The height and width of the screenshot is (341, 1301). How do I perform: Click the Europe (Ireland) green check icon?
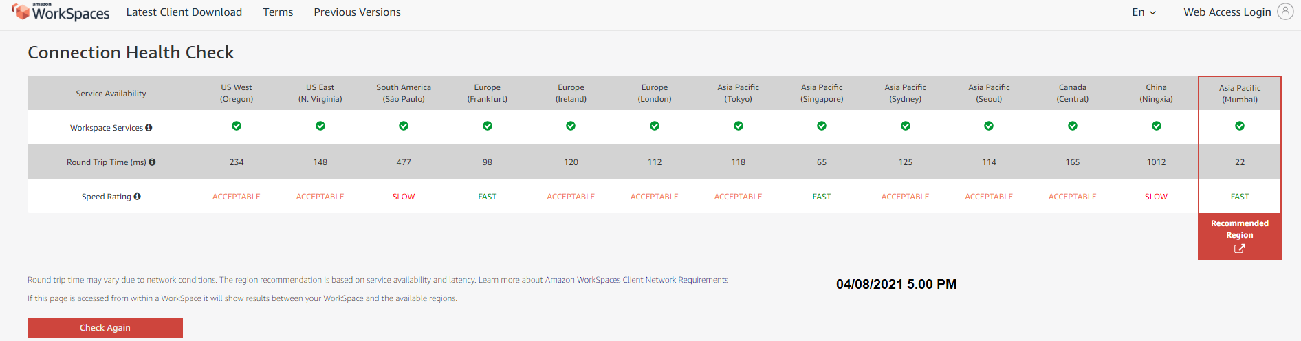(571, 126)
